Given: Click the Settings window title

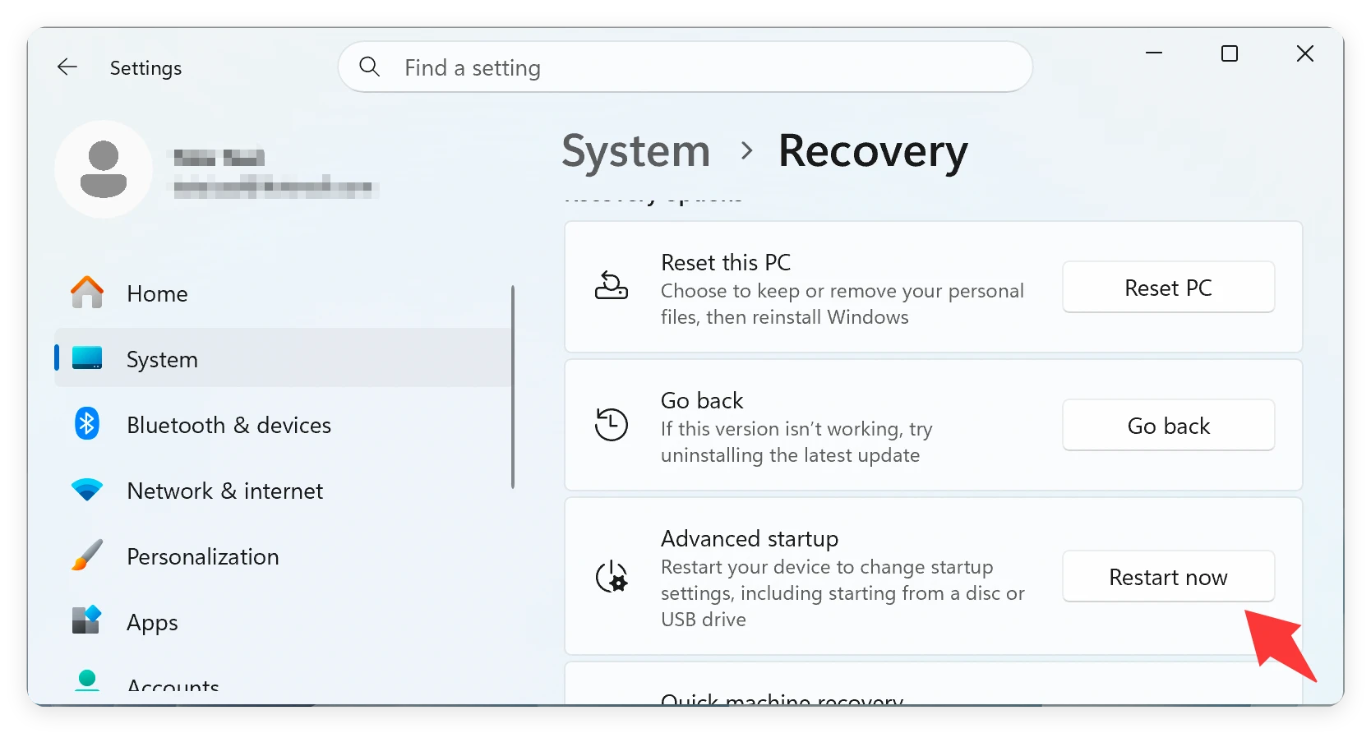Looking at the screenshot, I should tap(145, 68).
